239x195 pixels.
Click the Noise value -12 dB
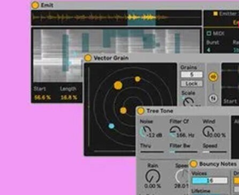click(x=154, y=135)
